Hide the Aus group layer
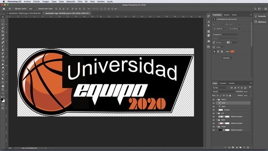Image resolution: width=268 pixels, height=151 pixels. (214, 113)
